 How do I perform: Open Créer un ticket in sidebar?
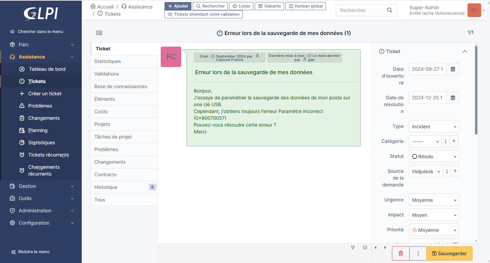45,94
